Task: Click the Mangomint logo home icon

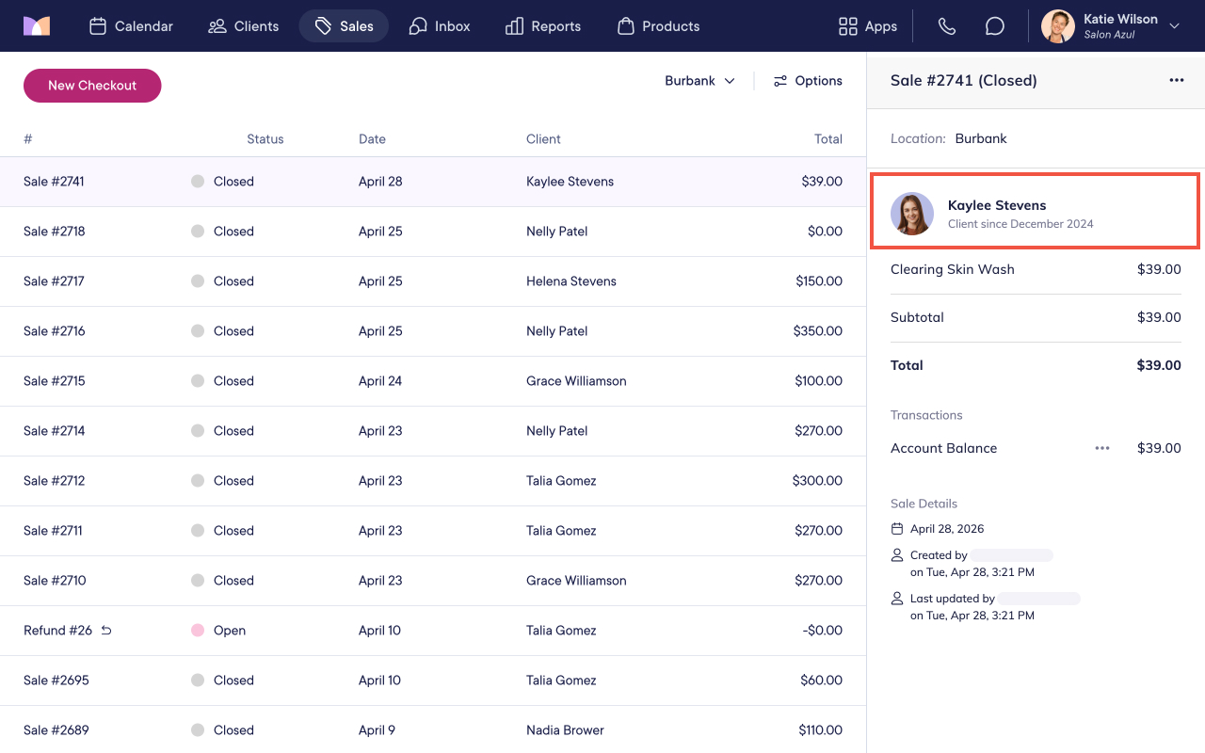Action: [x=37, y=26]
